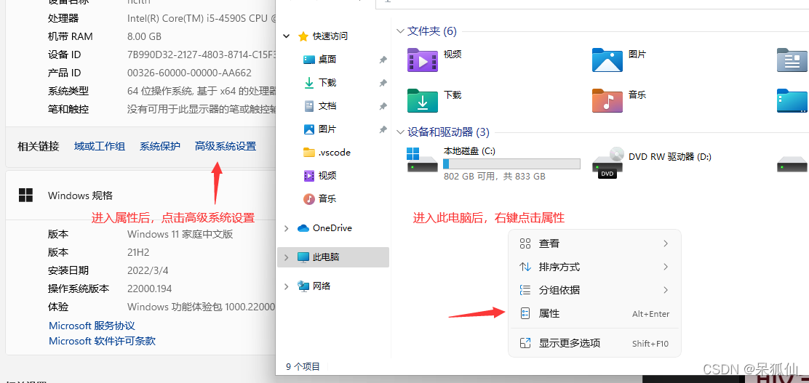Click the 文档 icon in sidebar
Viewport: 809px width, 383px height.
point(309,106)
